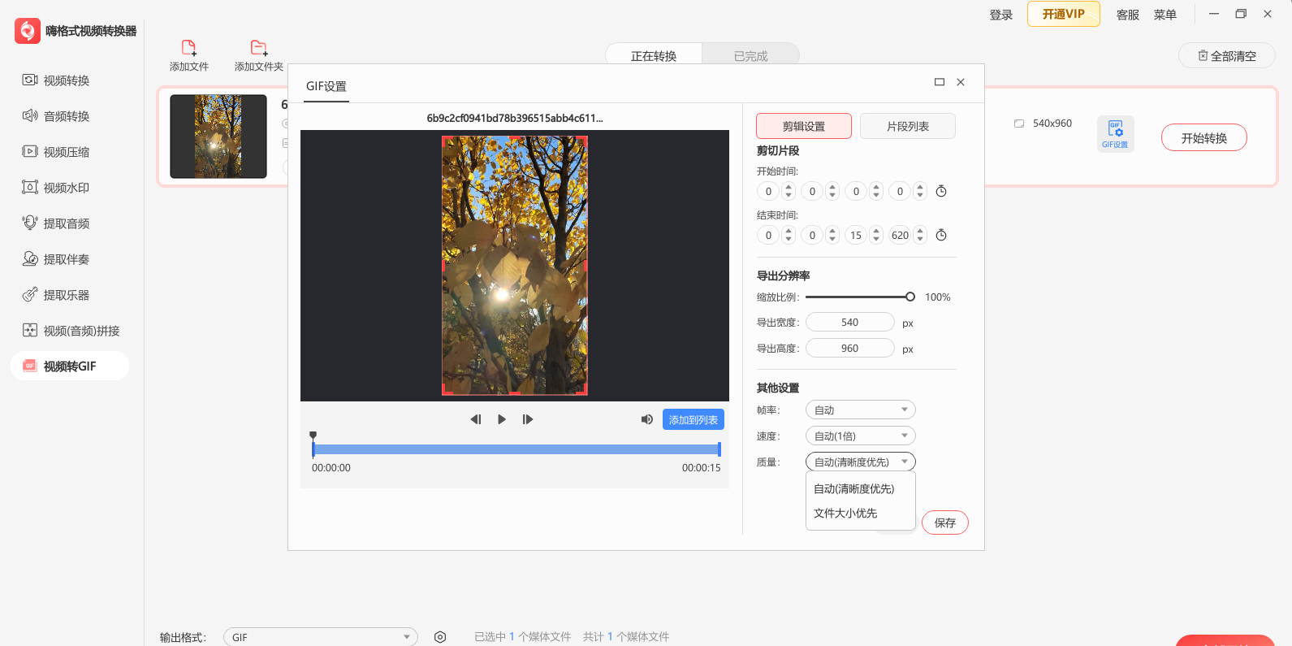Screen dimensions: 1292x646
Task: Switch to the 片段列表 tab
Action: [x=907, y=126]
